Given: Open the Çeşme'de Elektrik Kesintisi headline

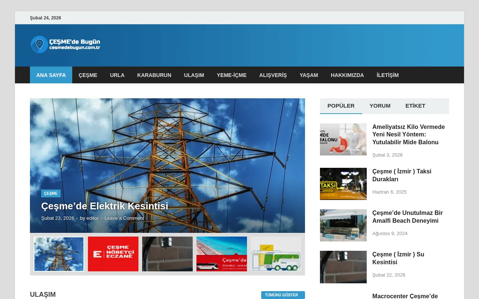Looking at the screenshot, I should coord(105,206).
